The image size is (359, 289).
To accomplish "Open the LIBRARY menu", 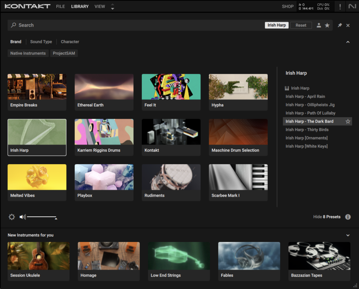I will tap(80, 6).
